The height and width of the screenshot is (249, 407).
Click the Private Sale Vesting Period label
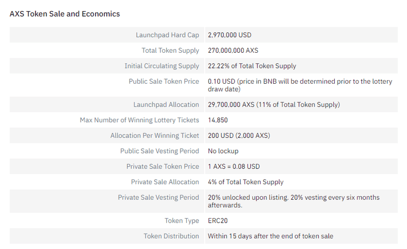158,197
